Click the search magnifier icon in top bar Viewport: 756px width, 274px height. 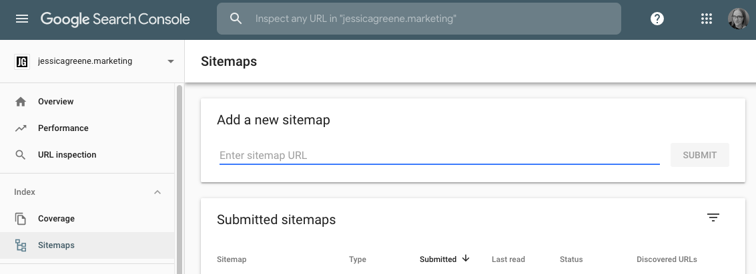click(236, 19)
